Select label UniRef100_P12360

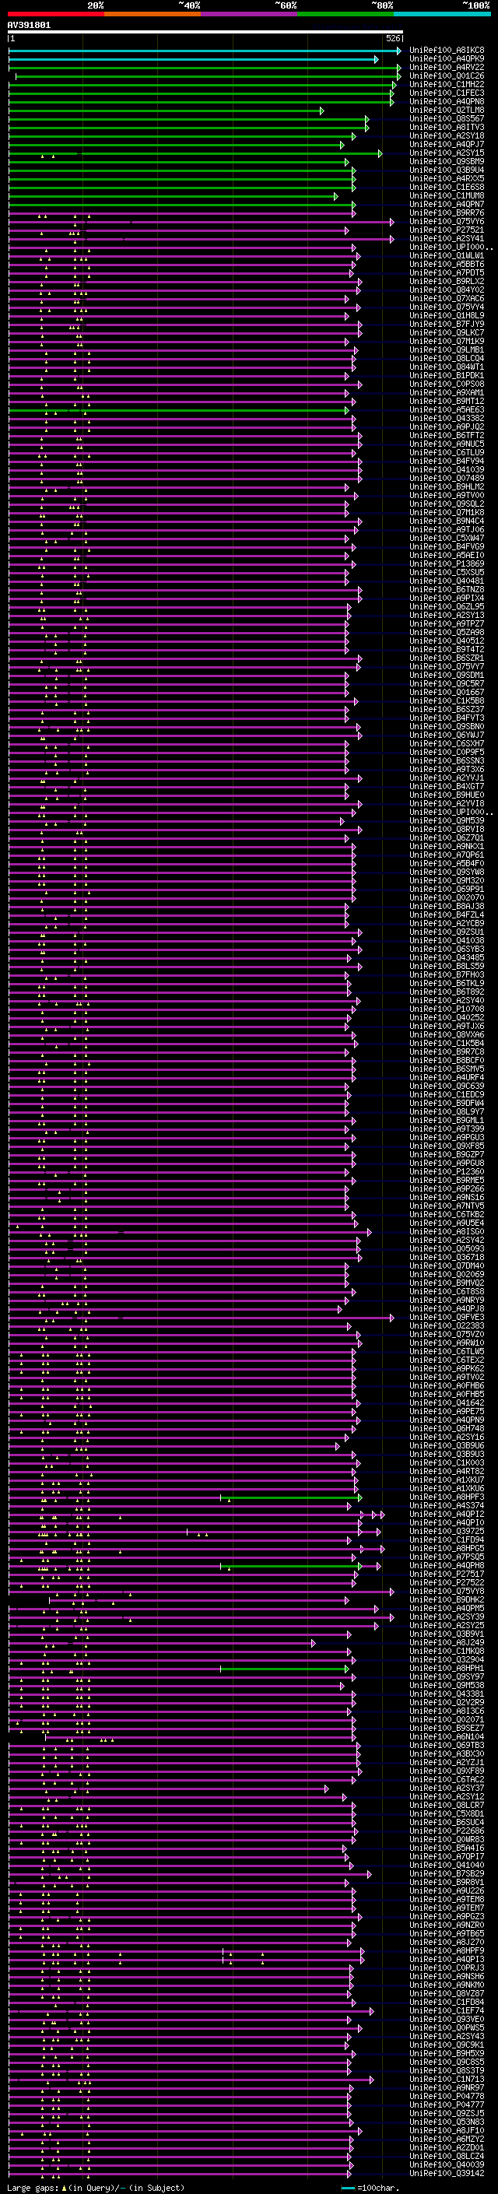click(446, 1172)
